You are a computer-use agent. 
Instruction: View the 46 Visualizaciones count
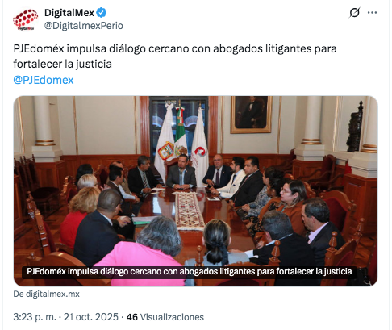(165, 317)
